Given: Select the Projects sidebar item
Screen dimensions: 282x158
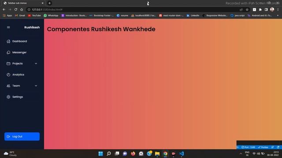Looking at the screenshot, I should [x=22, y=63].
